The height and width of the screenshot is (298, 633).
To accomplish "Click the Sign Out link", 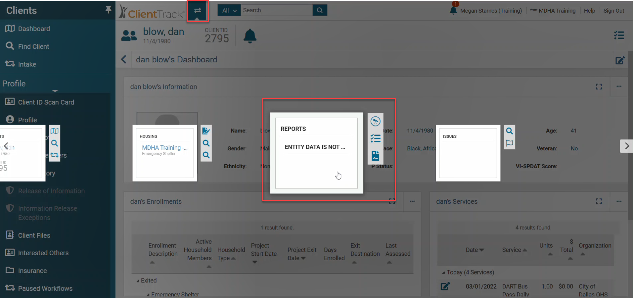I will click(x=613, y=11).
